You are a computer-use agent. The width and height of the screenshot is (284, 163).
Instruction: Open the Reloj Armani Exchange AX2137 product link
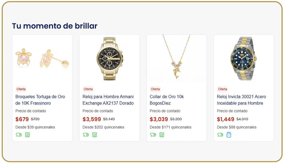[x=108, y=100]
